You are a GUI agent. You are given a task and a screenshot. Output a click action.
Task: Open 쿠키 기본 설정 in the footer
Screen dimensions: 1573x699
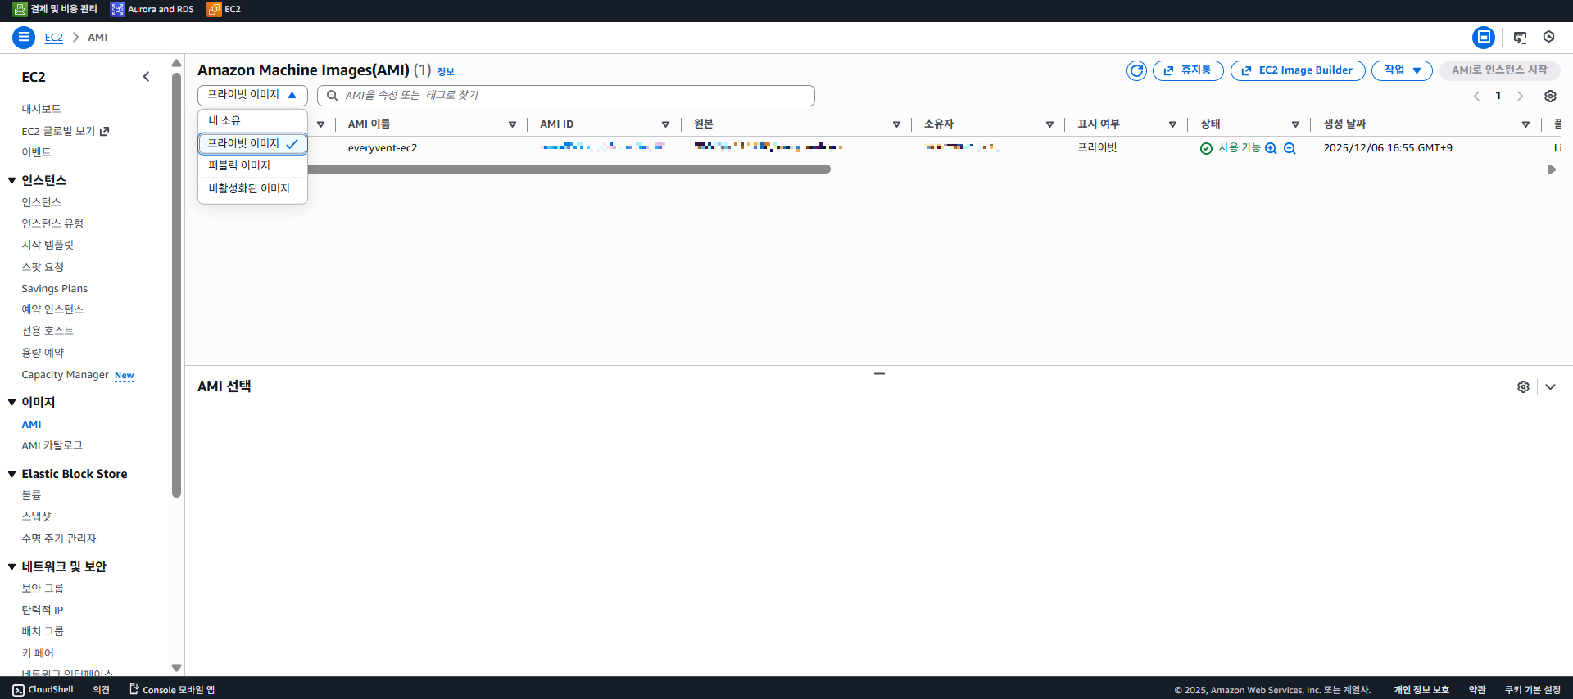[x=1532, y=690]
